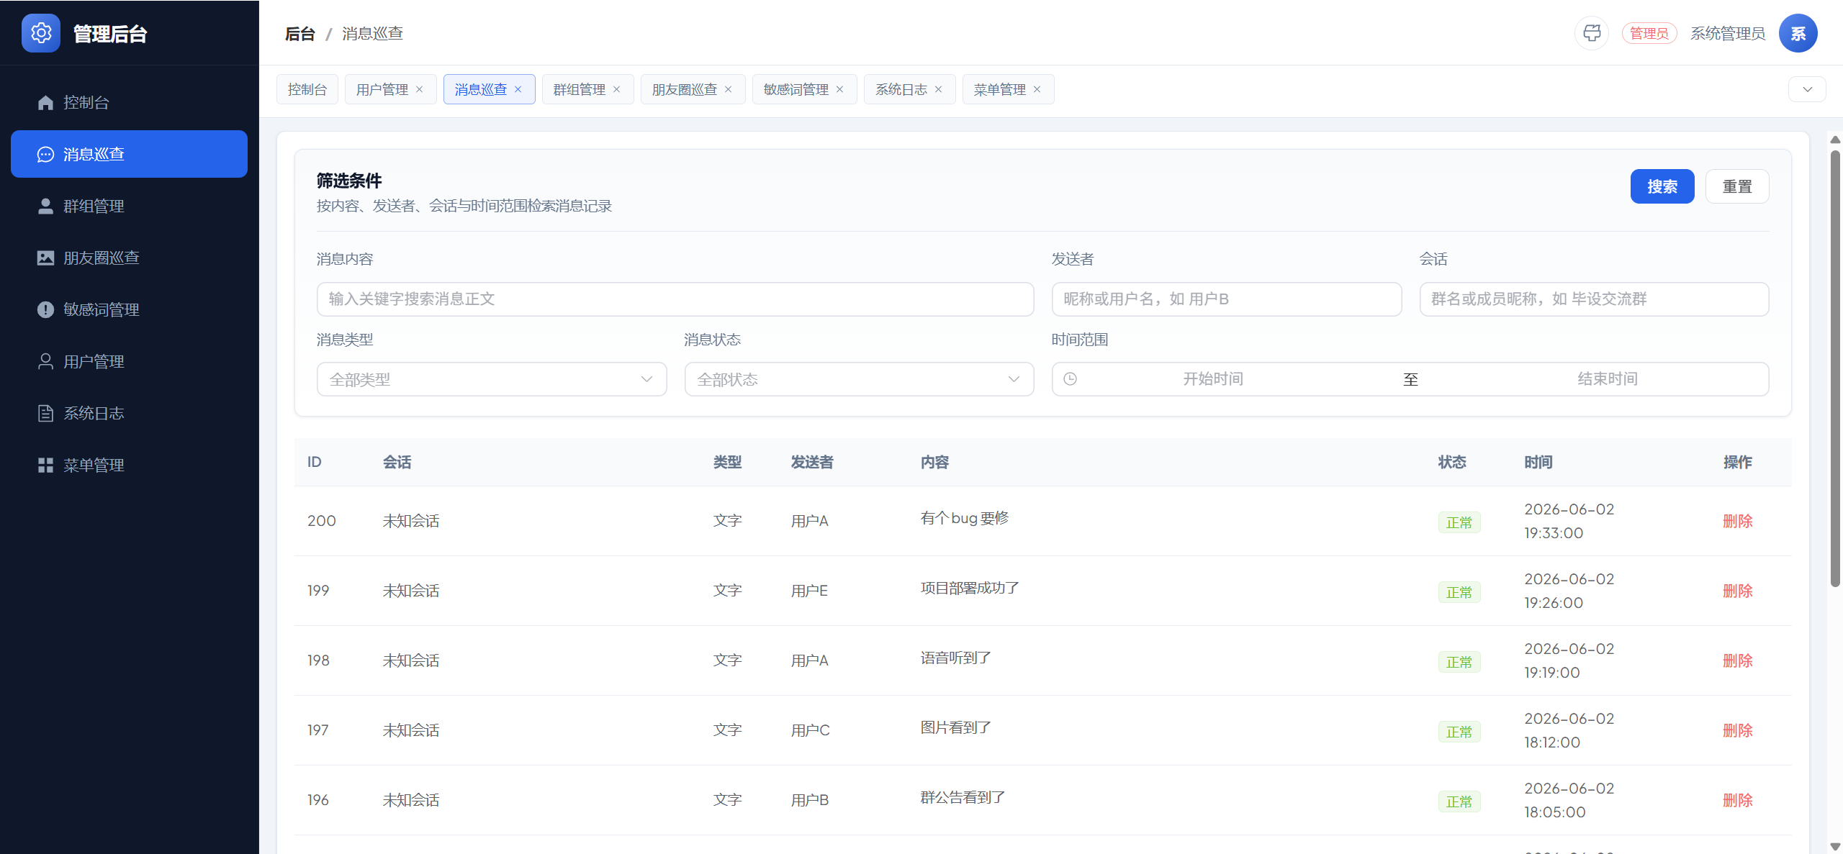Screen dimensions: 1843x854
Task: Focus the 发送者 nickname input
Action: pos(1226,299)
